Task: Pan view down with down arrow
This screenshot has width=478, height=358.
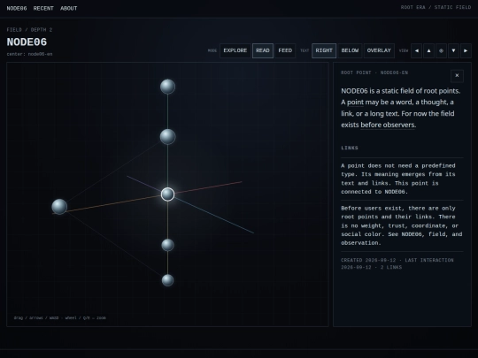Action: (453, 51)
